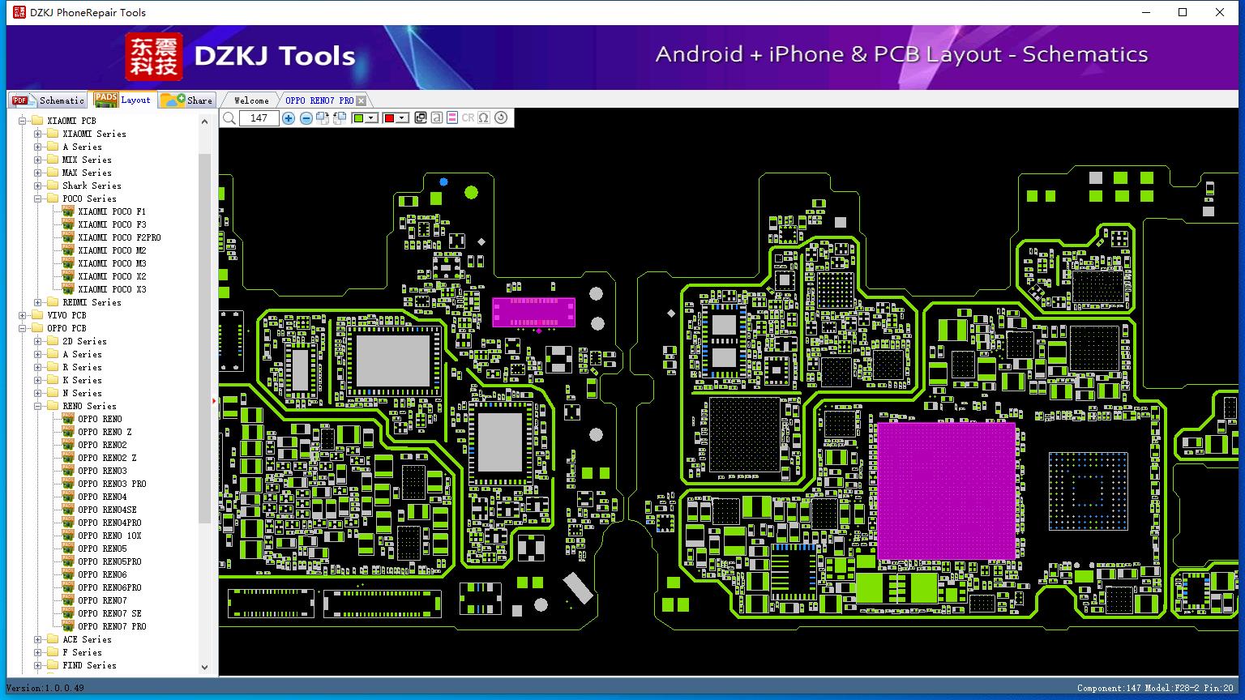Click the red splitter arrow to collapse sidebar
The height and width of the screenshot is (700, 1245).
tap(215, 400)
